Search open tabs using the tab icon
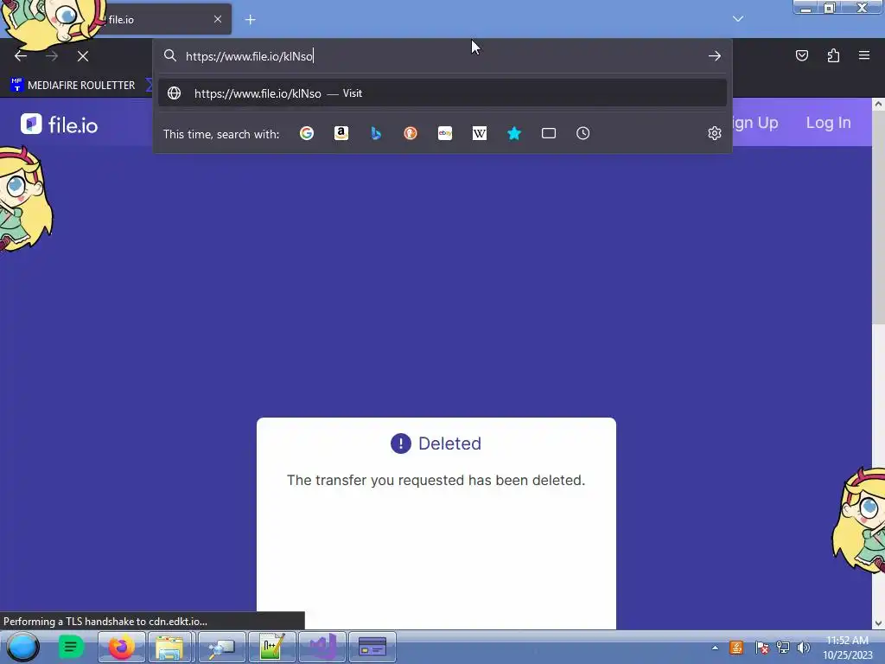885x664 pixels. tap(549, 133)
